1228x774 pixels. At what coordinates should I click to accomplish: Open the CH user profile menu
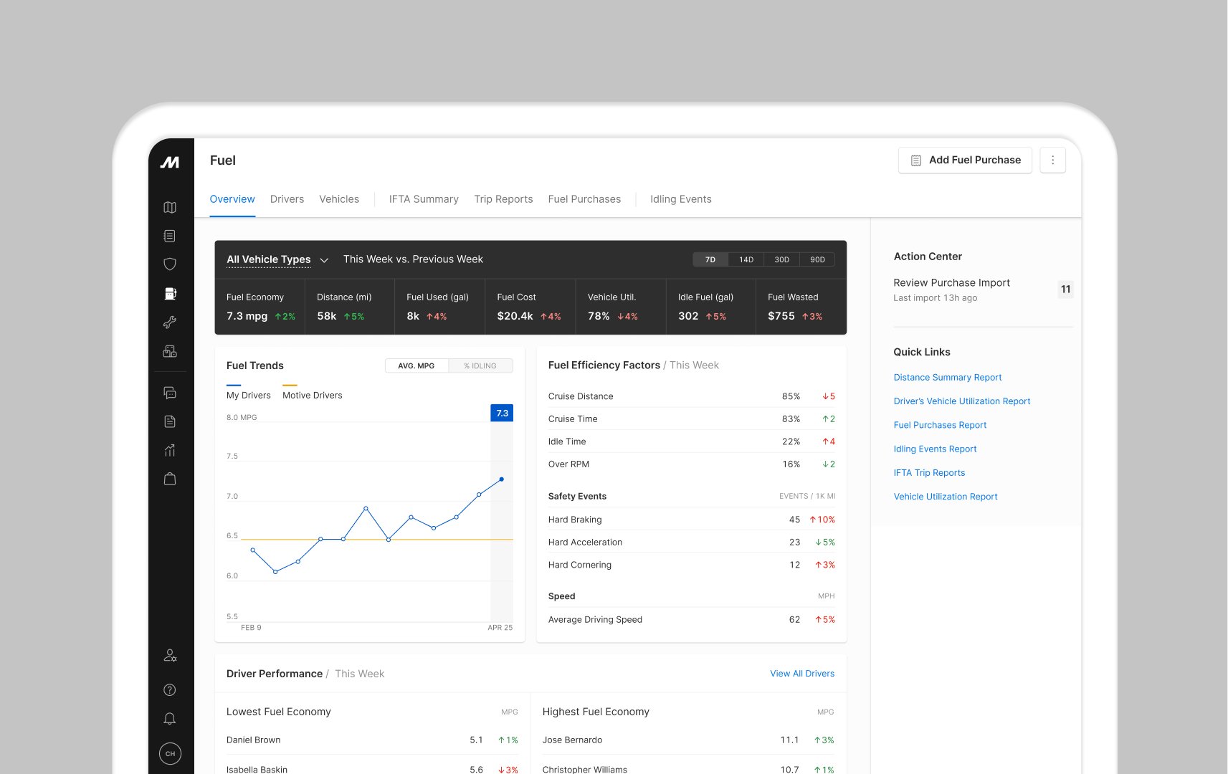pos(170,753)
